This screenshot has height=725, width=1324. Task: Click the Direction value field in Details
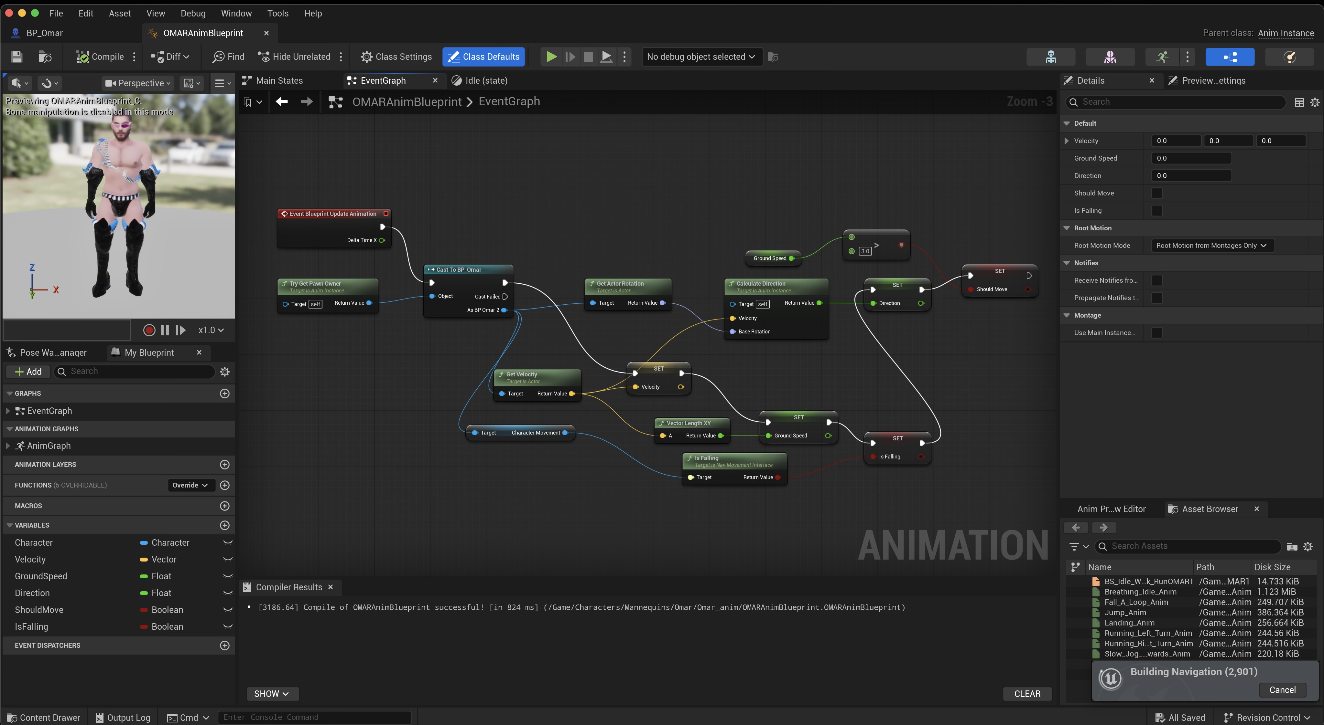click(x=1191, y=176)
